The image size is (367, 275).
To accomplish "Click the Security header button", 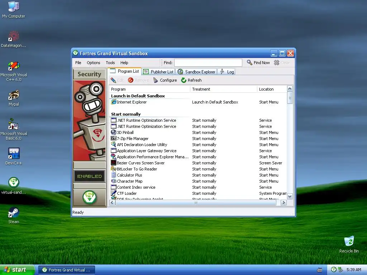I will click(x=89, y=74).
